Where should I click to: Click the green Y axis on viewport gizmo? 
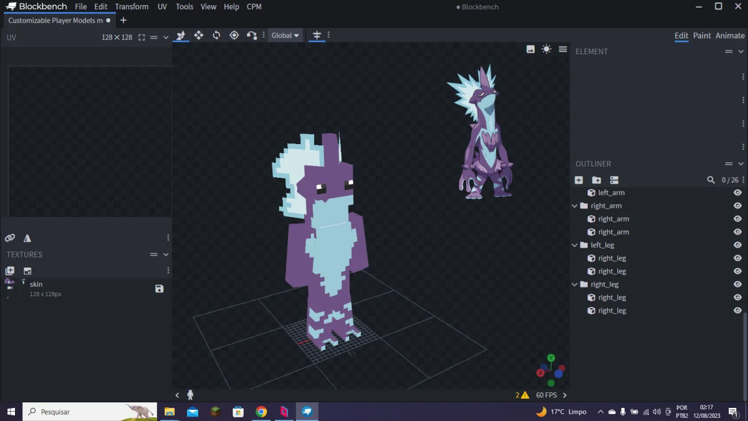(551, 358)
